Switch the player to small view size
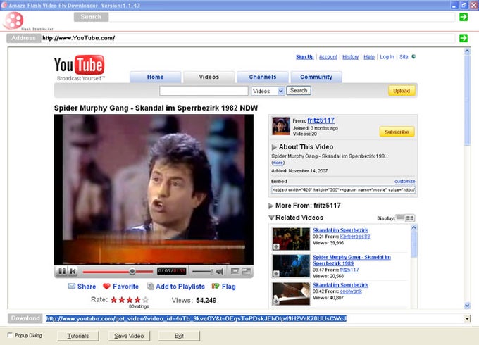Screen dimensions: 479x345 point(235,271)
